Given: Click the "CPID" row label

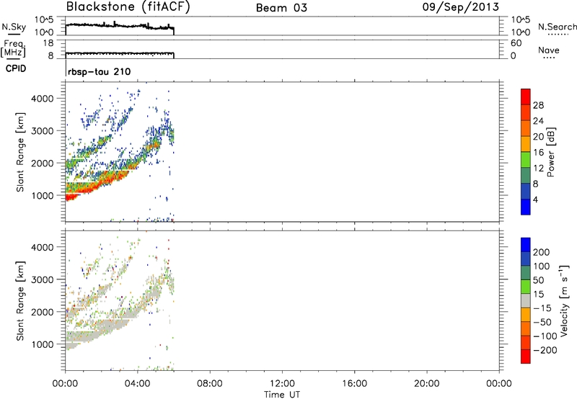Looking at the screenshot, I should 16,68.
